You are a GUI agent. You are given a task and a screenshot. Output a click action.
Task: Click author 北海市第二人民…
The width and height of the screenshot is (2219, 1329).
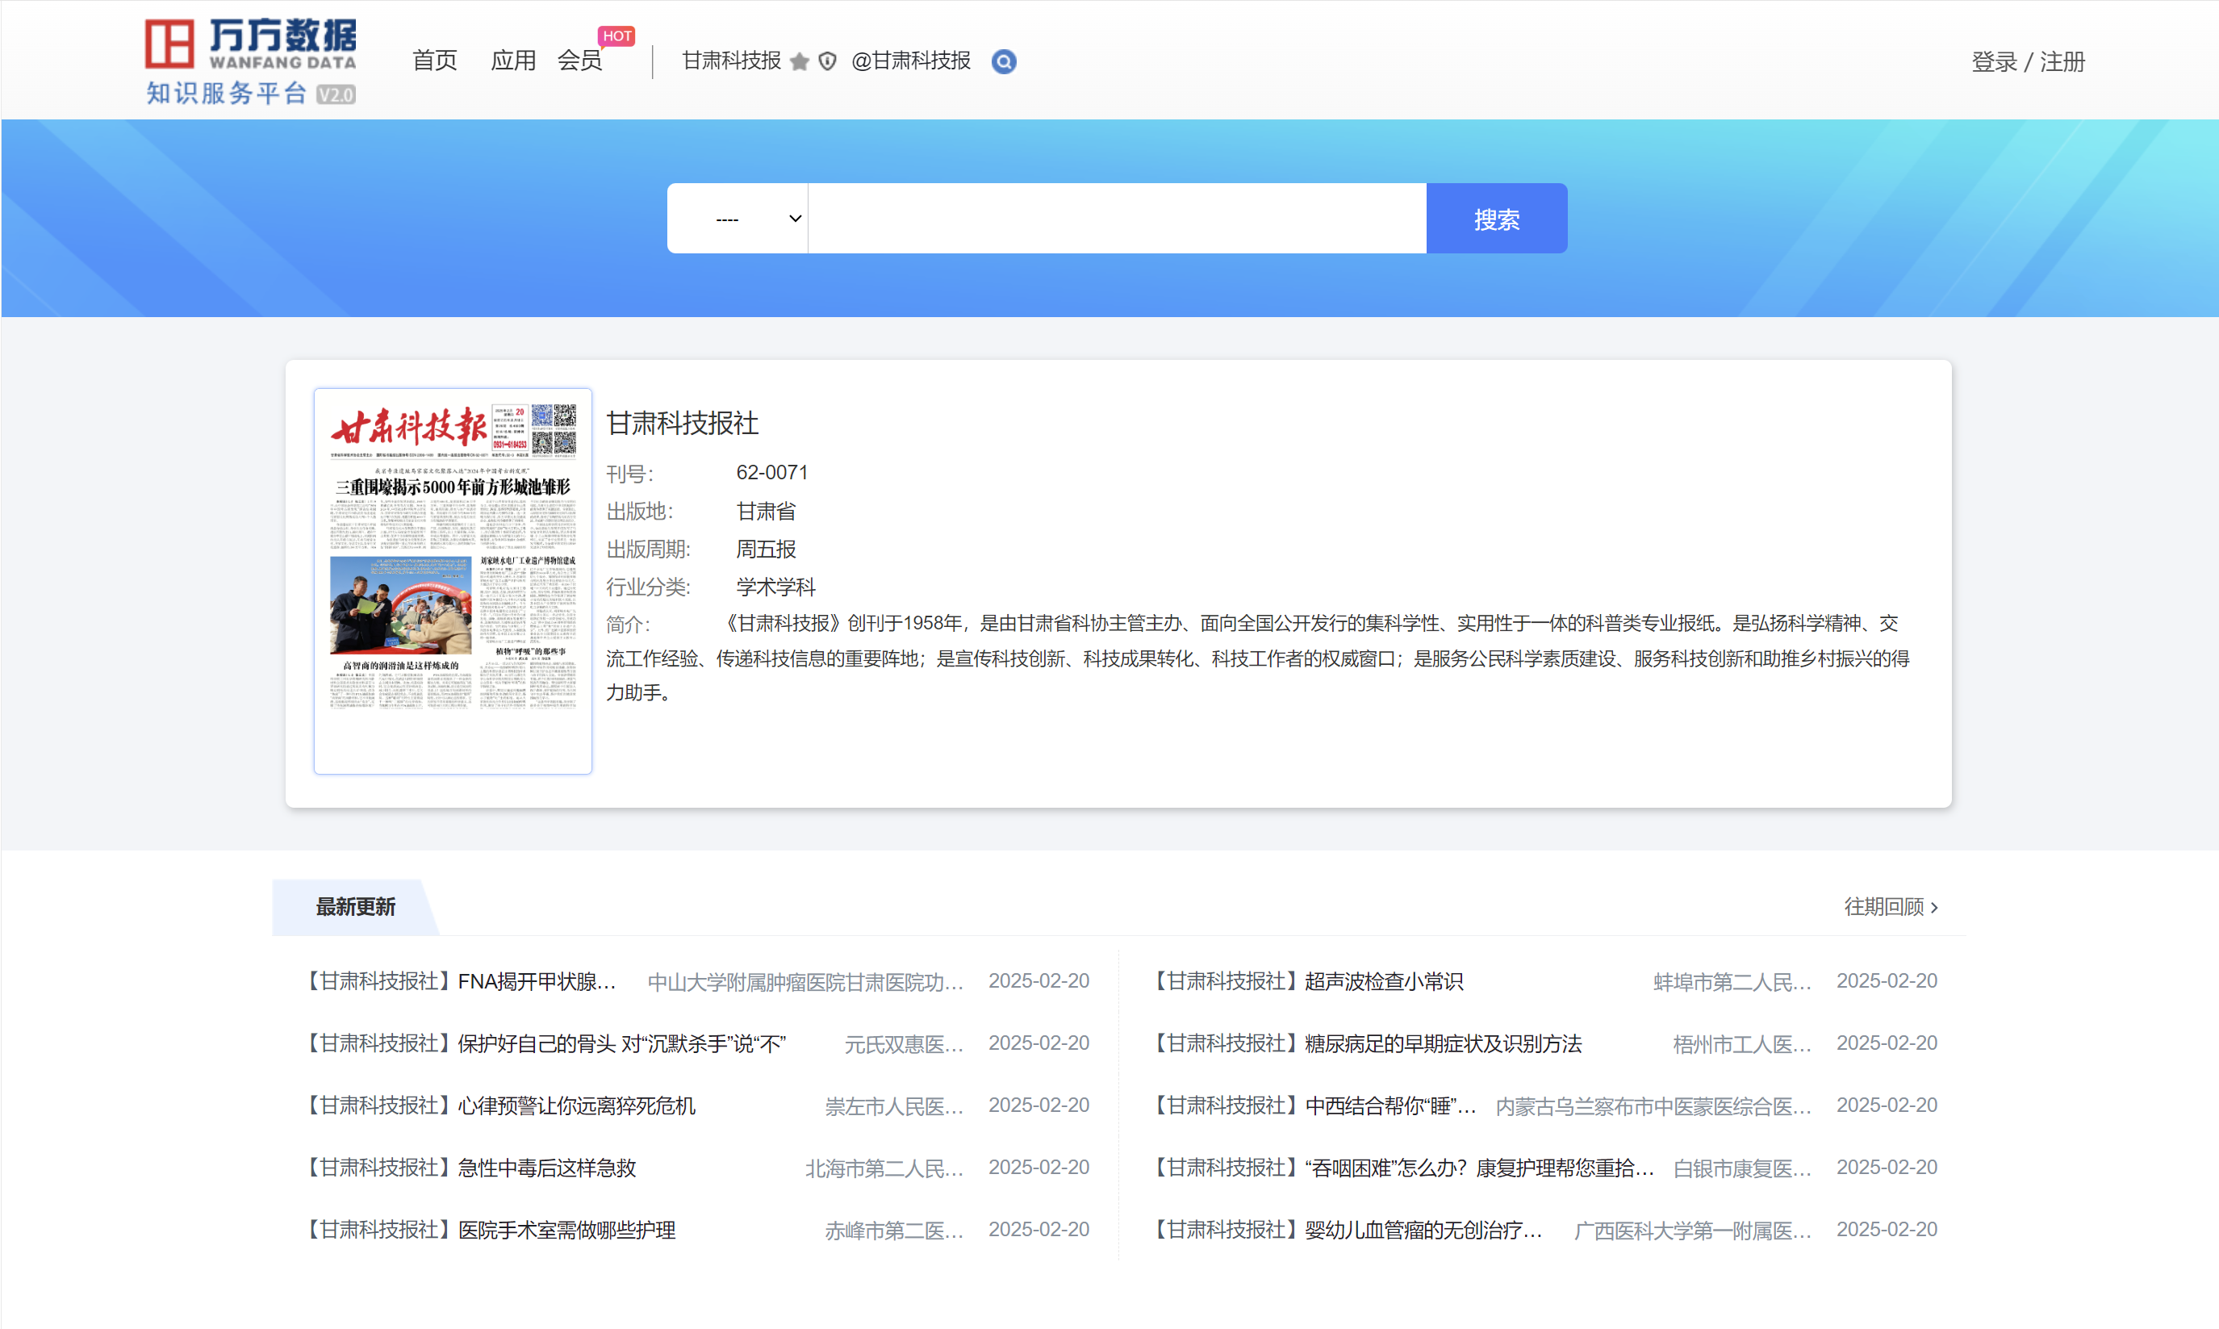click(x=884, y=1168)
